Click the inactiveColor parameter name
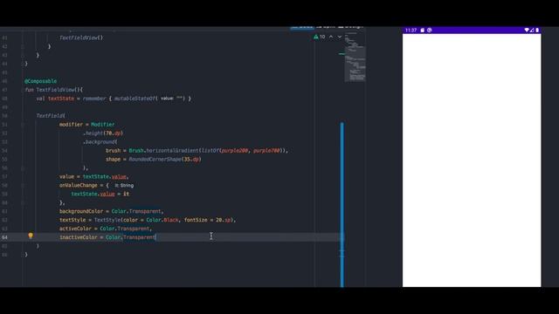 click(x=79, y=237)
